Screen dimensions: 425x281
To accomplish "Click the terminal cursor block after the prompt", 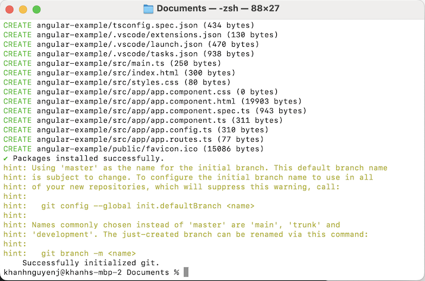I will point(186,272).
